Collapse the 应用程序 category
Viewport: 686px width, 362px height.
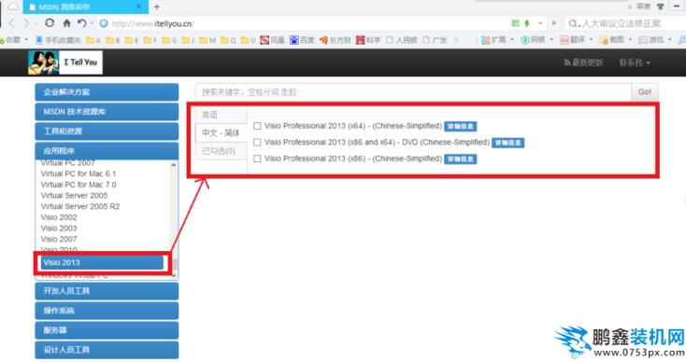pos(107,151)
